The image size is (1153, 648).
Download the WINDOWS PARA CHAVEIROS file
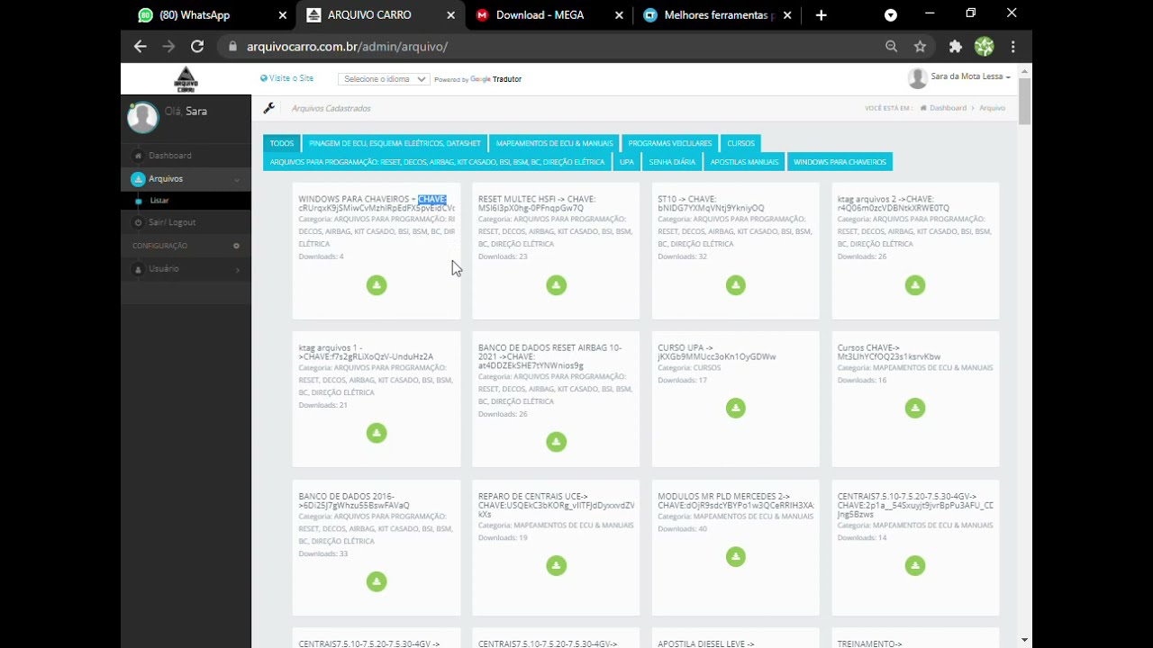pyautogui.click(x=377, y=285)
